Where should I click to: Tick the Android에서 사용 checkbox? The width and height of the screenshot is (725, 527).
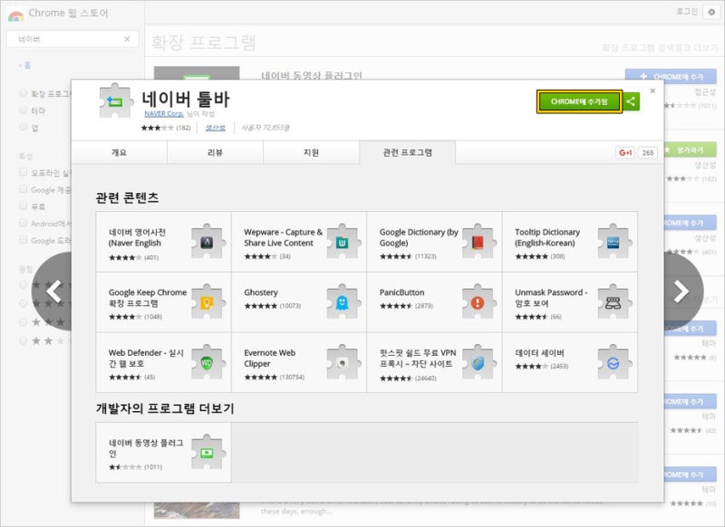click(x=24, y=223)
